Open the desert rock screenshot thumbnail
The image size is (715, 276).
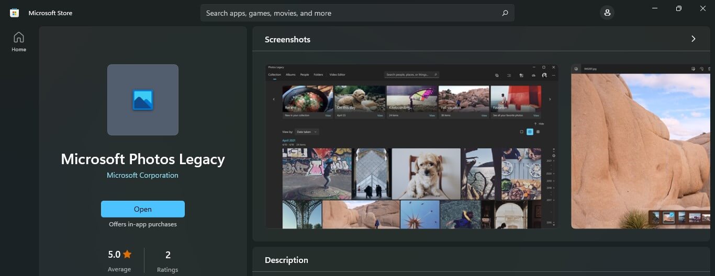click(640, 146)
